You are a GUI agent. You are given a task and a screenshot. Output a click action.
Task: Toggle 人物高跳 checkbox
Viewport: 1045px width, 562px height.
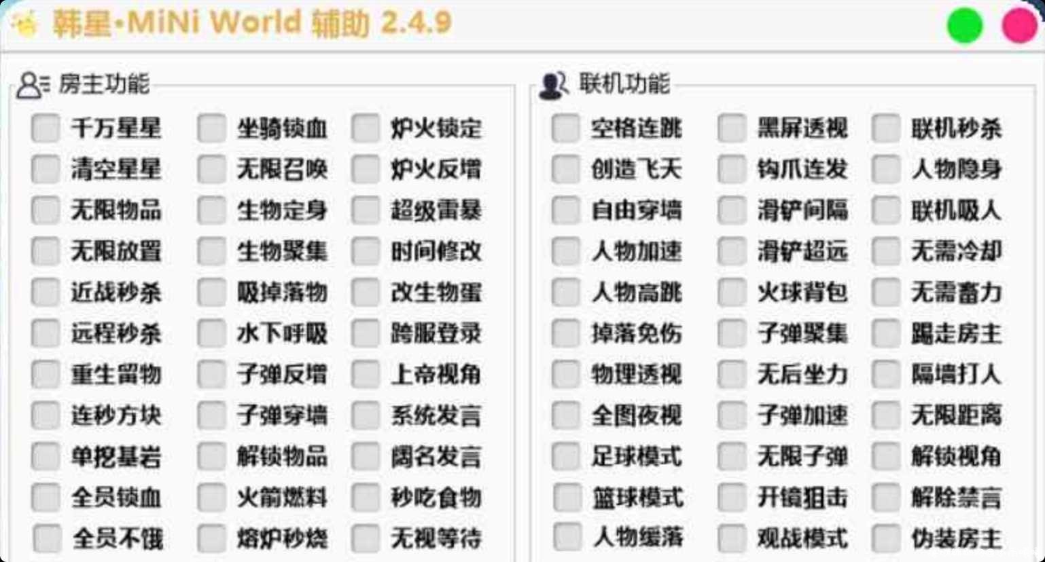566,293
